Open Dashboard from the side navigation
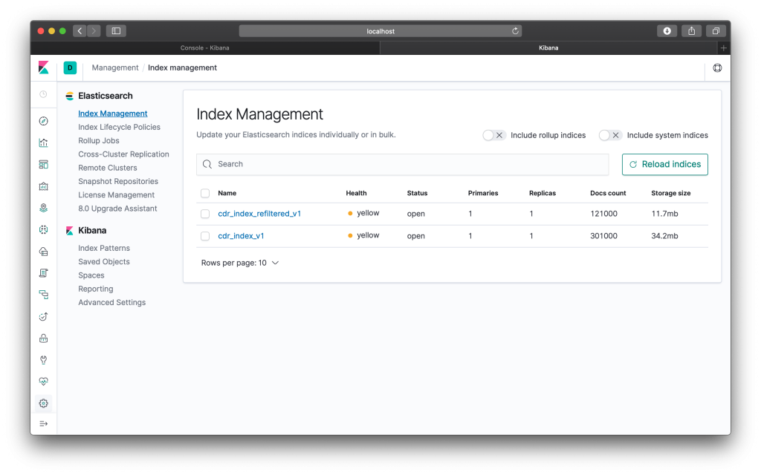Image resolution: width=761 pixels, height=475 pixels. (x=44, y=164)
